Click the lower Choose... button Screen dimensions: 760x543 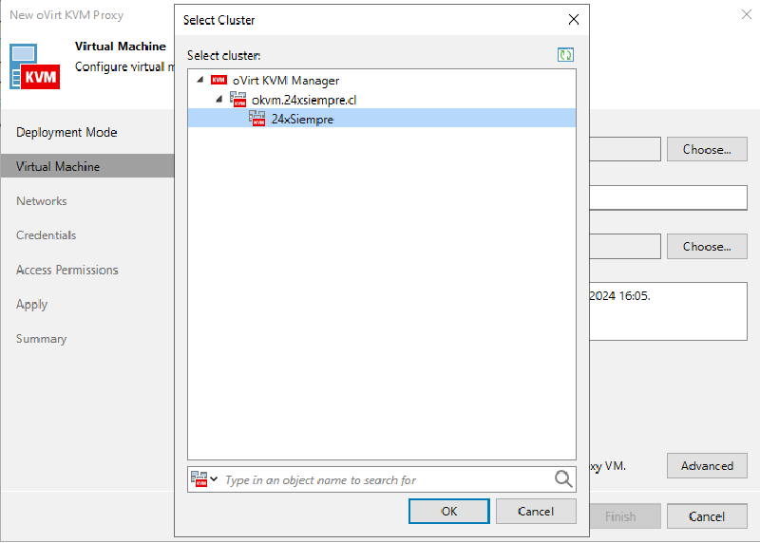click(x=707, y=246)
